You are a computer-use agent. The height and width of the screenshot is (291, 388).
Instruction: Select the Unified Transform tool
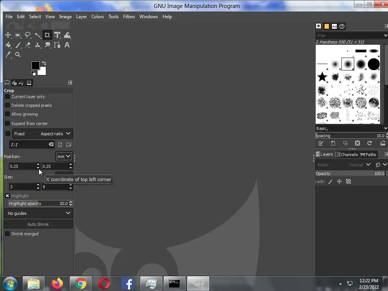click(x=57, y=35)
